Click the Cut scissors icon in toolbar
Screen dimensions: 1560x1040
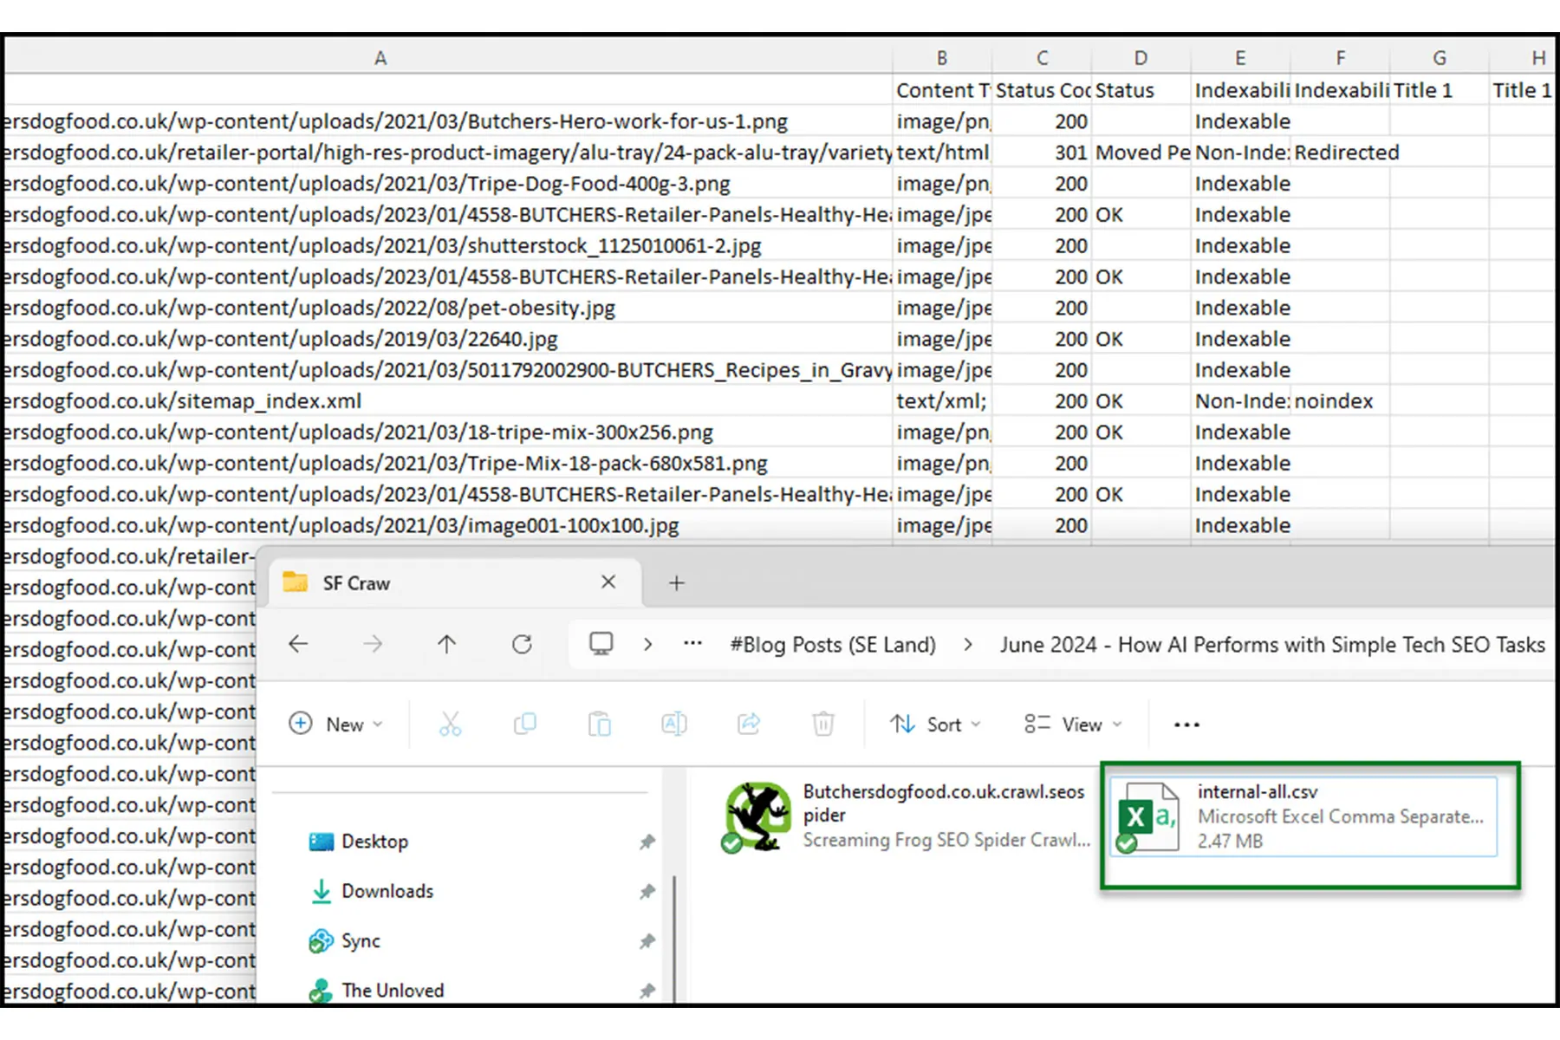tap(450, 724)
